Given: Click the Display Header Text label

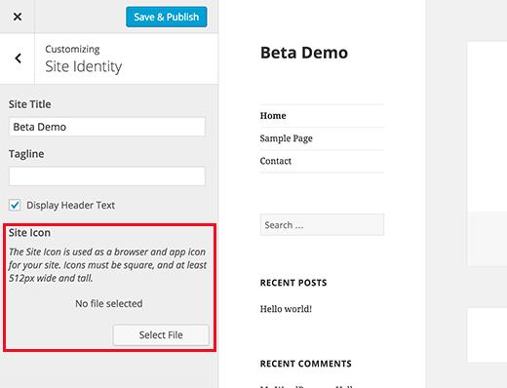Looking at the screenshot, I should (x=70, y=206).
